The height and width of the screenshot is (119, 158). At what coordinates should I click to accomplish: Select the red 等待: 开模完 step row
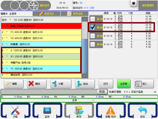(x=41, y=26)
